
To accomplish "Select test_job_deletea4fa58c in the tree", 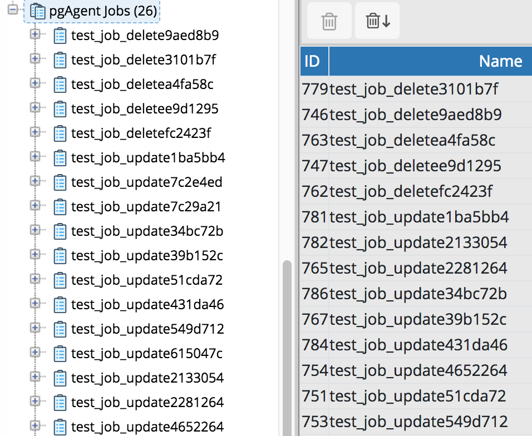I will [x=142, y=85].
